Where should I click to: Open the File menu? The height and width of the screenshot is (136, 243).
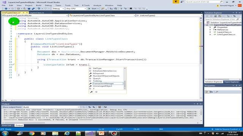[x=3, y=5]
